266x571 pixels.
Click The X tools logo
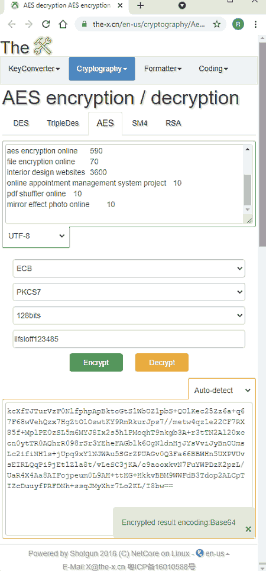coord(27,47)
